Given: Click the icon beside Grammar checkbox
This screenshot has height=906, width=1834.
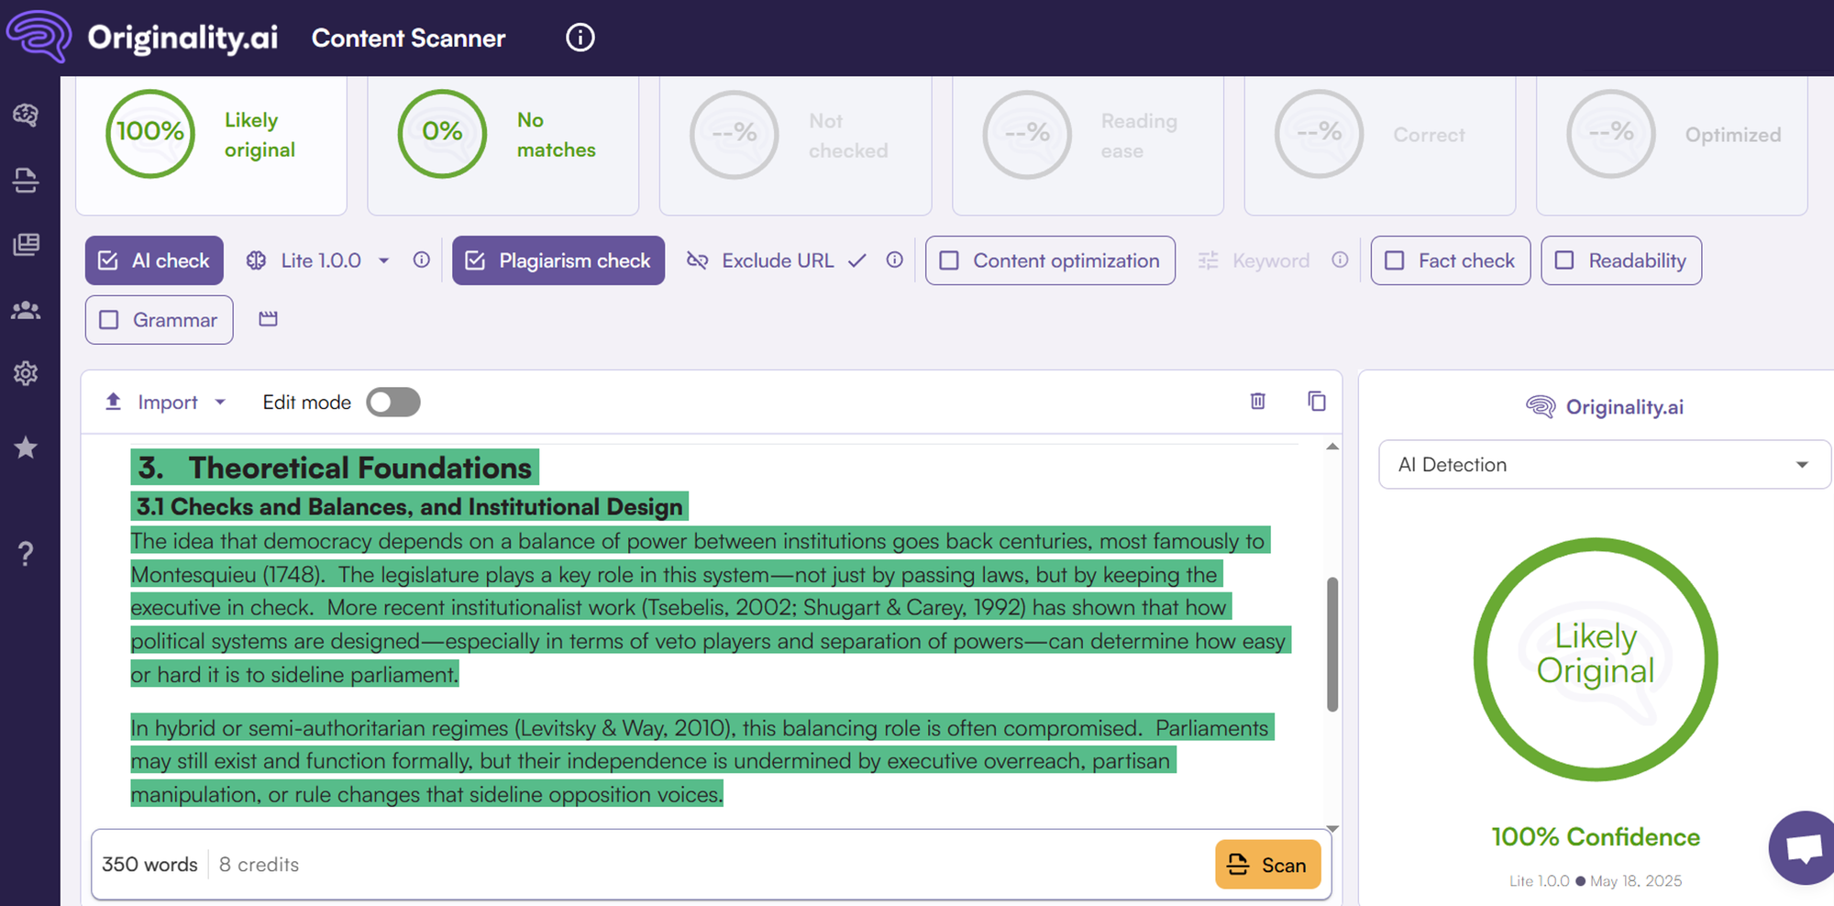Looking at the screenshot, I should (268, 319).
